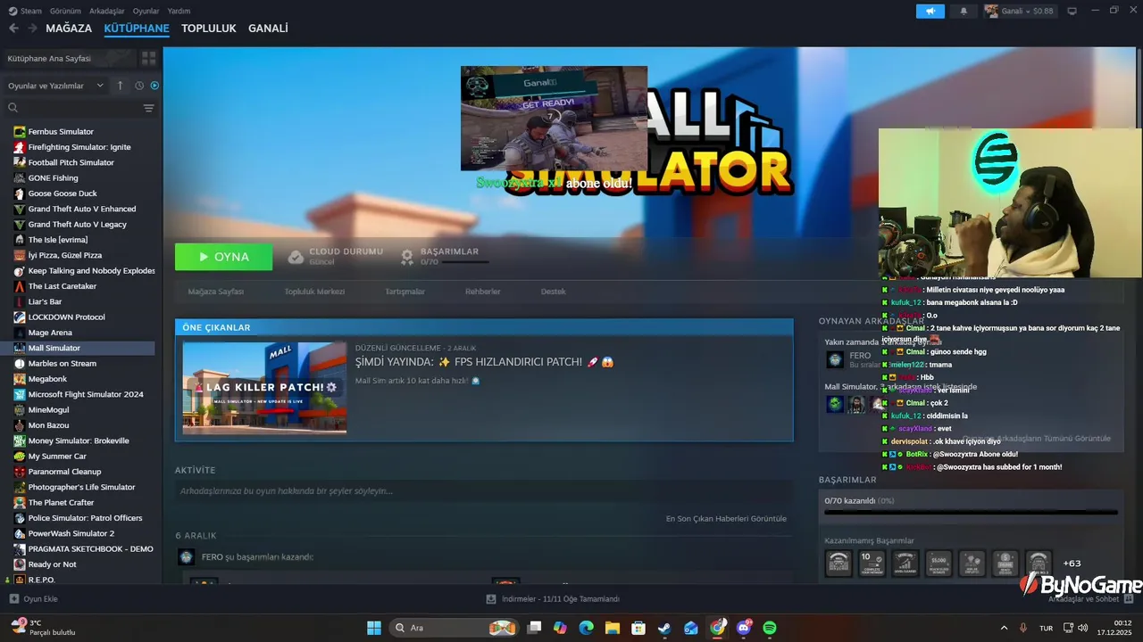Open the Steam announcements megaphone button

click(930, 11)
